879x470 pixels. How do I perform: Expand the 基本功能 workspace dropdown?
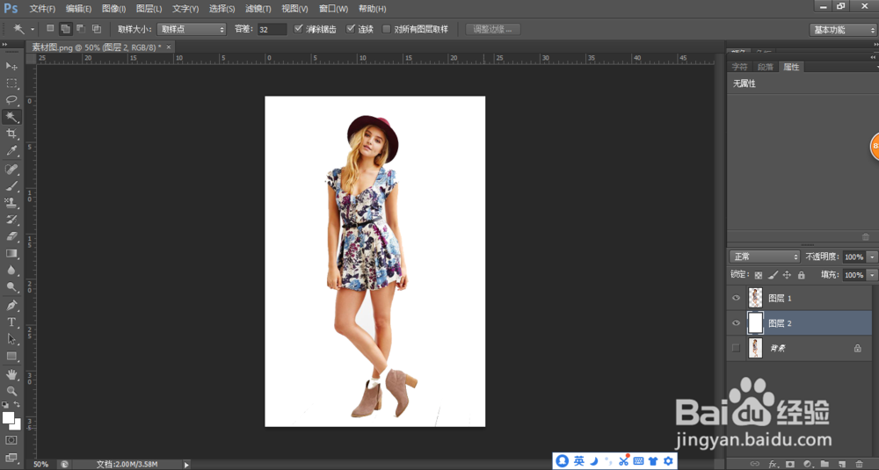(842, 30)
